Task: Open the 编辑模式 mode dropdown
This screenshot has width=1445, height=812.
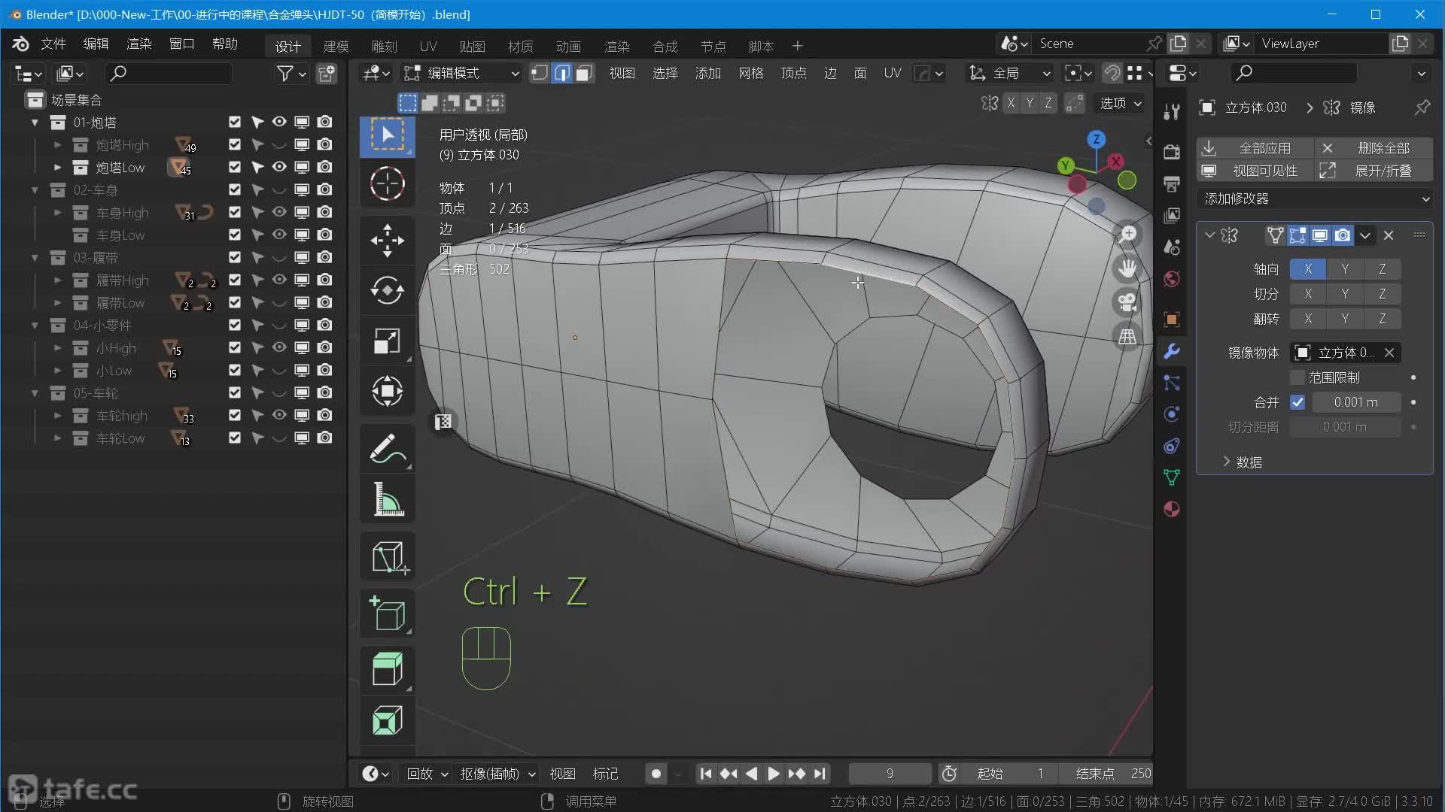Action: tap(462, 73)
